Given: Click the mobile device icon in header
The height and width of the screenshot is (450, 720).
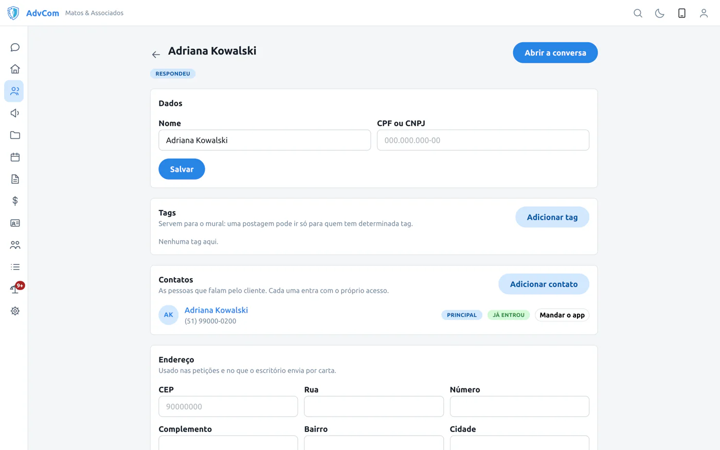Looking at the screenshot, I should tap(682, 13).
